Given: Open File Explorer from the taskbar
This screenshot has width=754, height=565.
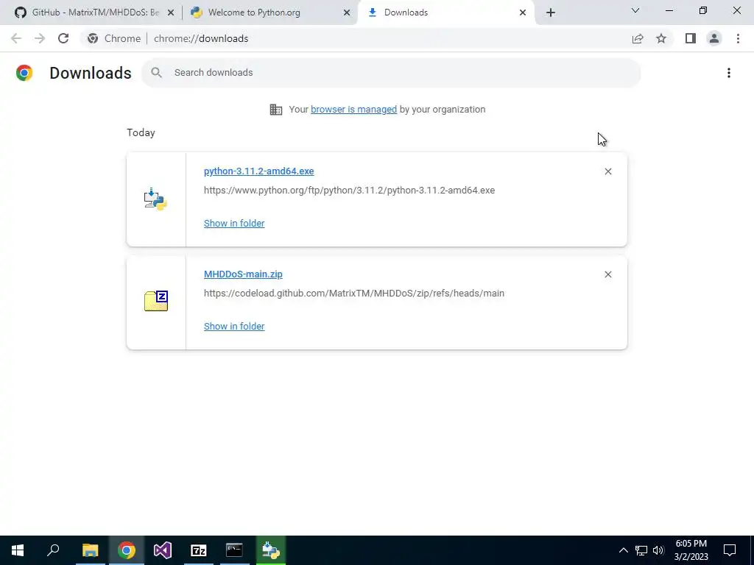Looking at the screenshot, I should [90, 550].
